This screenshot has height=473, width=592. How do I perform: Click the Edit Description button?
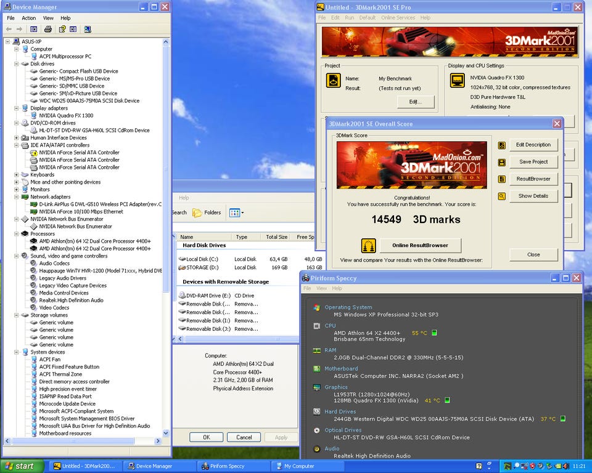click(533, 145)
